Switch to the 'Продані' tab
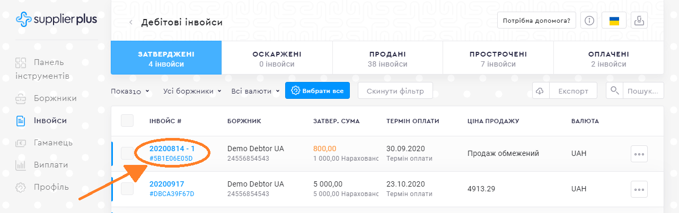679x213 pixels. tap(387, 59)
